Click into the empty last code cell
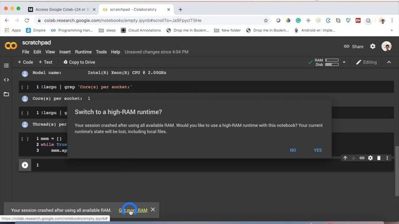 coord(213,165)
